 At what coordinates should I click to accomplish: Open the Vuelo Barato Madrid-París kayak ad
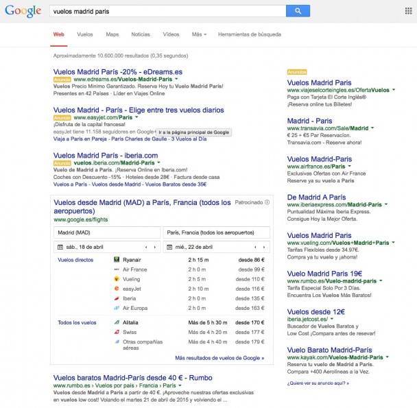point(329,350)
